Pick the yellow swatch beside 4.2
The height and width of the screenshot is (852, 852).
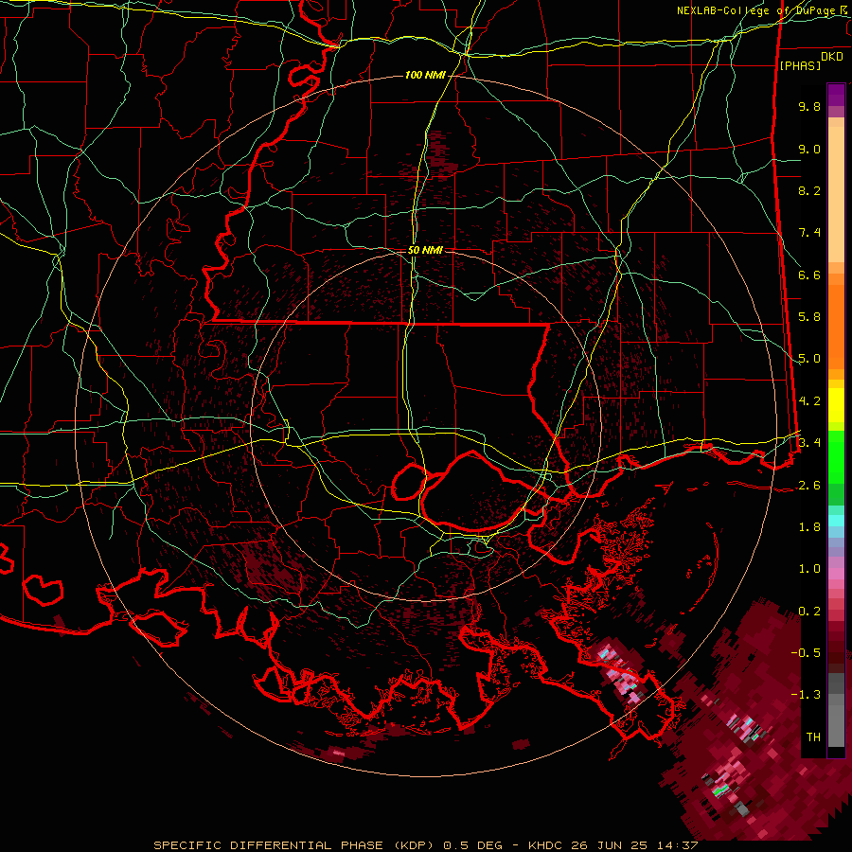tap(836, 405)
